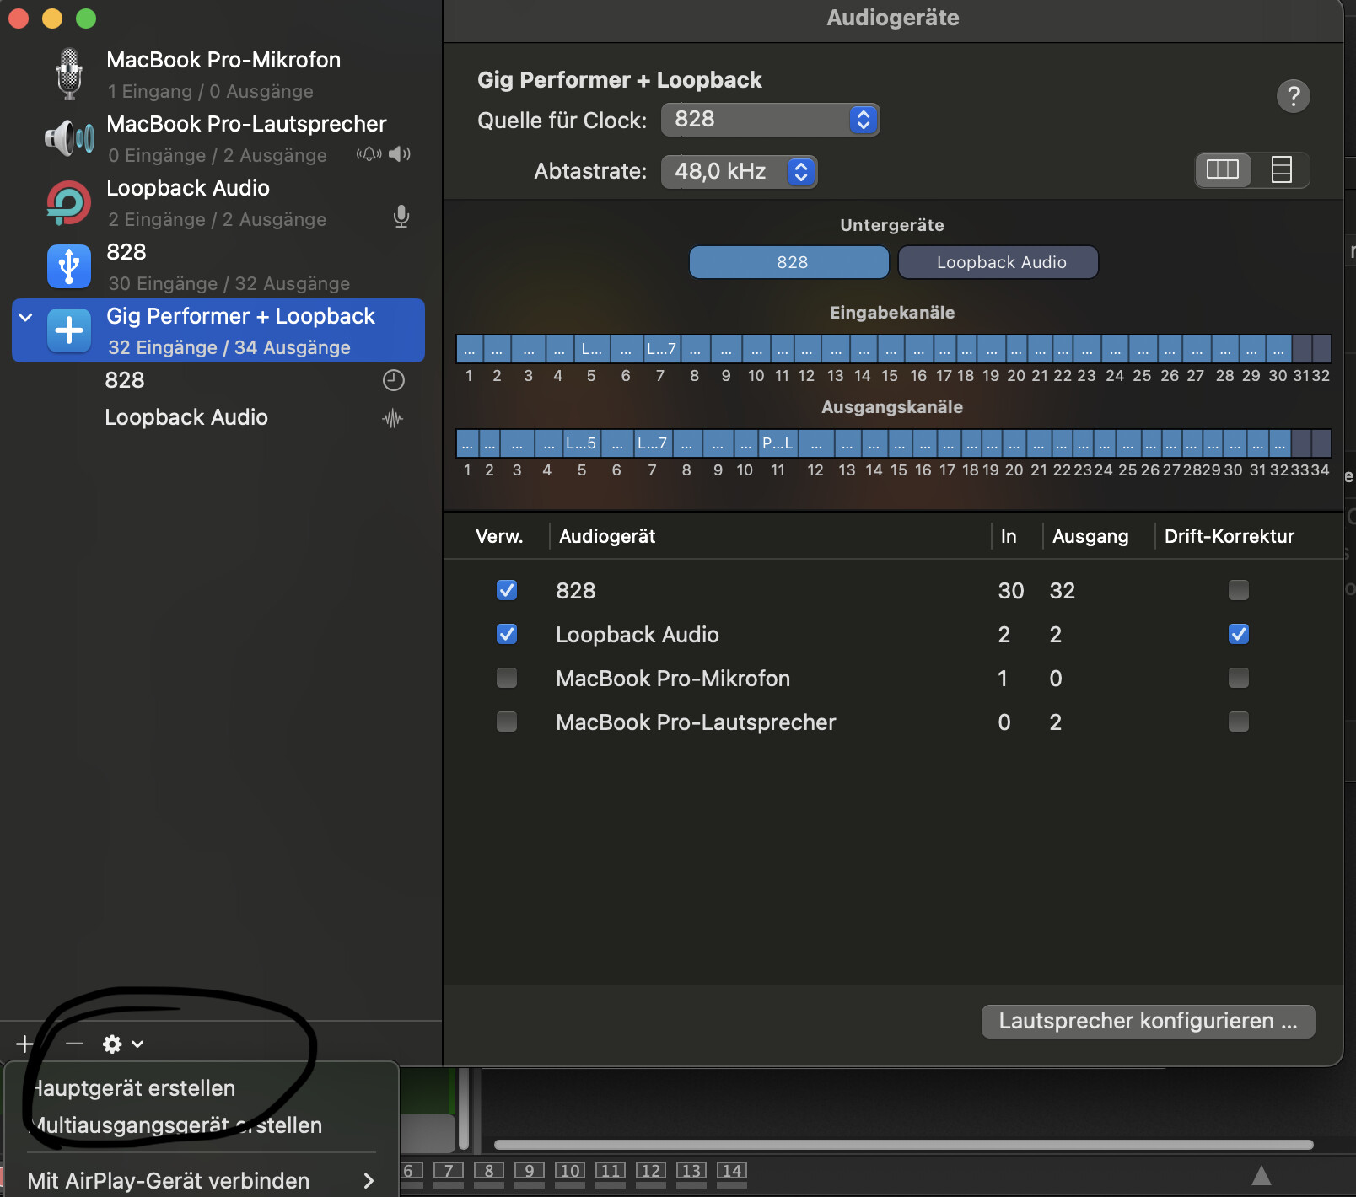Click the horizontal scrollbar at bottom

tap(902, 1145)
